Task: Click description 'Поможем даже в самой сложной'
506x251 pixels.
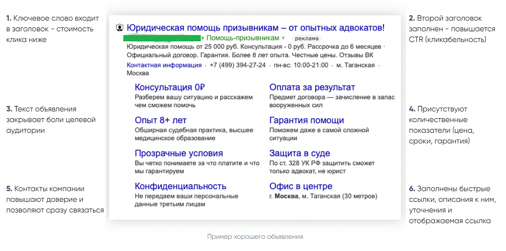Action: coord(319,130)
